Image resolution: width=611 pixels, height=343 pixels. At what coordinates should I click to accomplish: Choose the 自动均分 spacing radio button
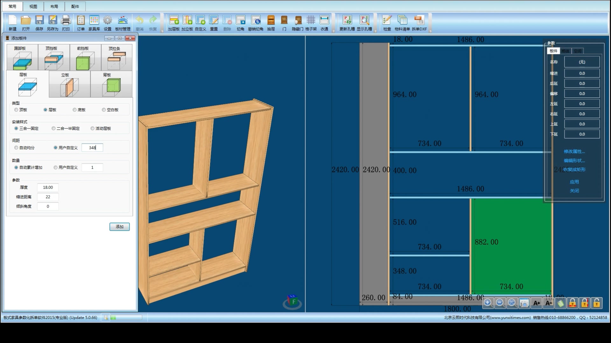(x=16, y=148)
